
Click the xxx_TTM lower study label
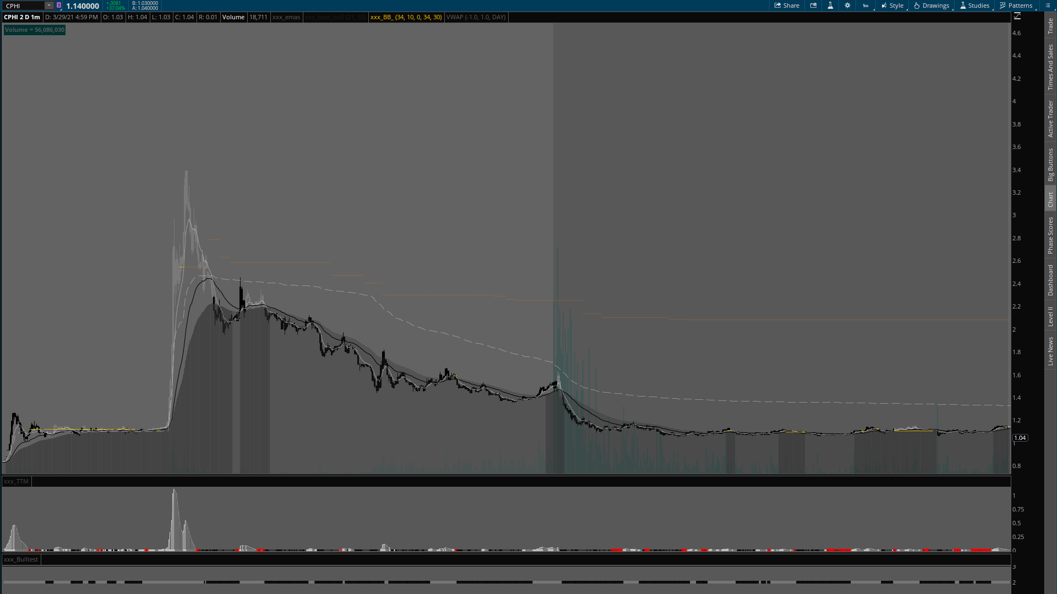(x=16, y=481)
